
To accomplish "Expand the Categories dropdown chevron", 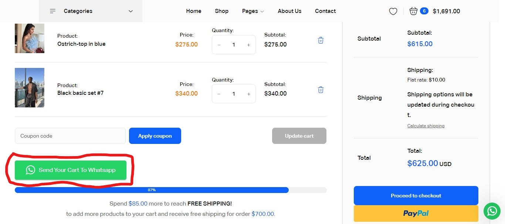I will (131, 11).
